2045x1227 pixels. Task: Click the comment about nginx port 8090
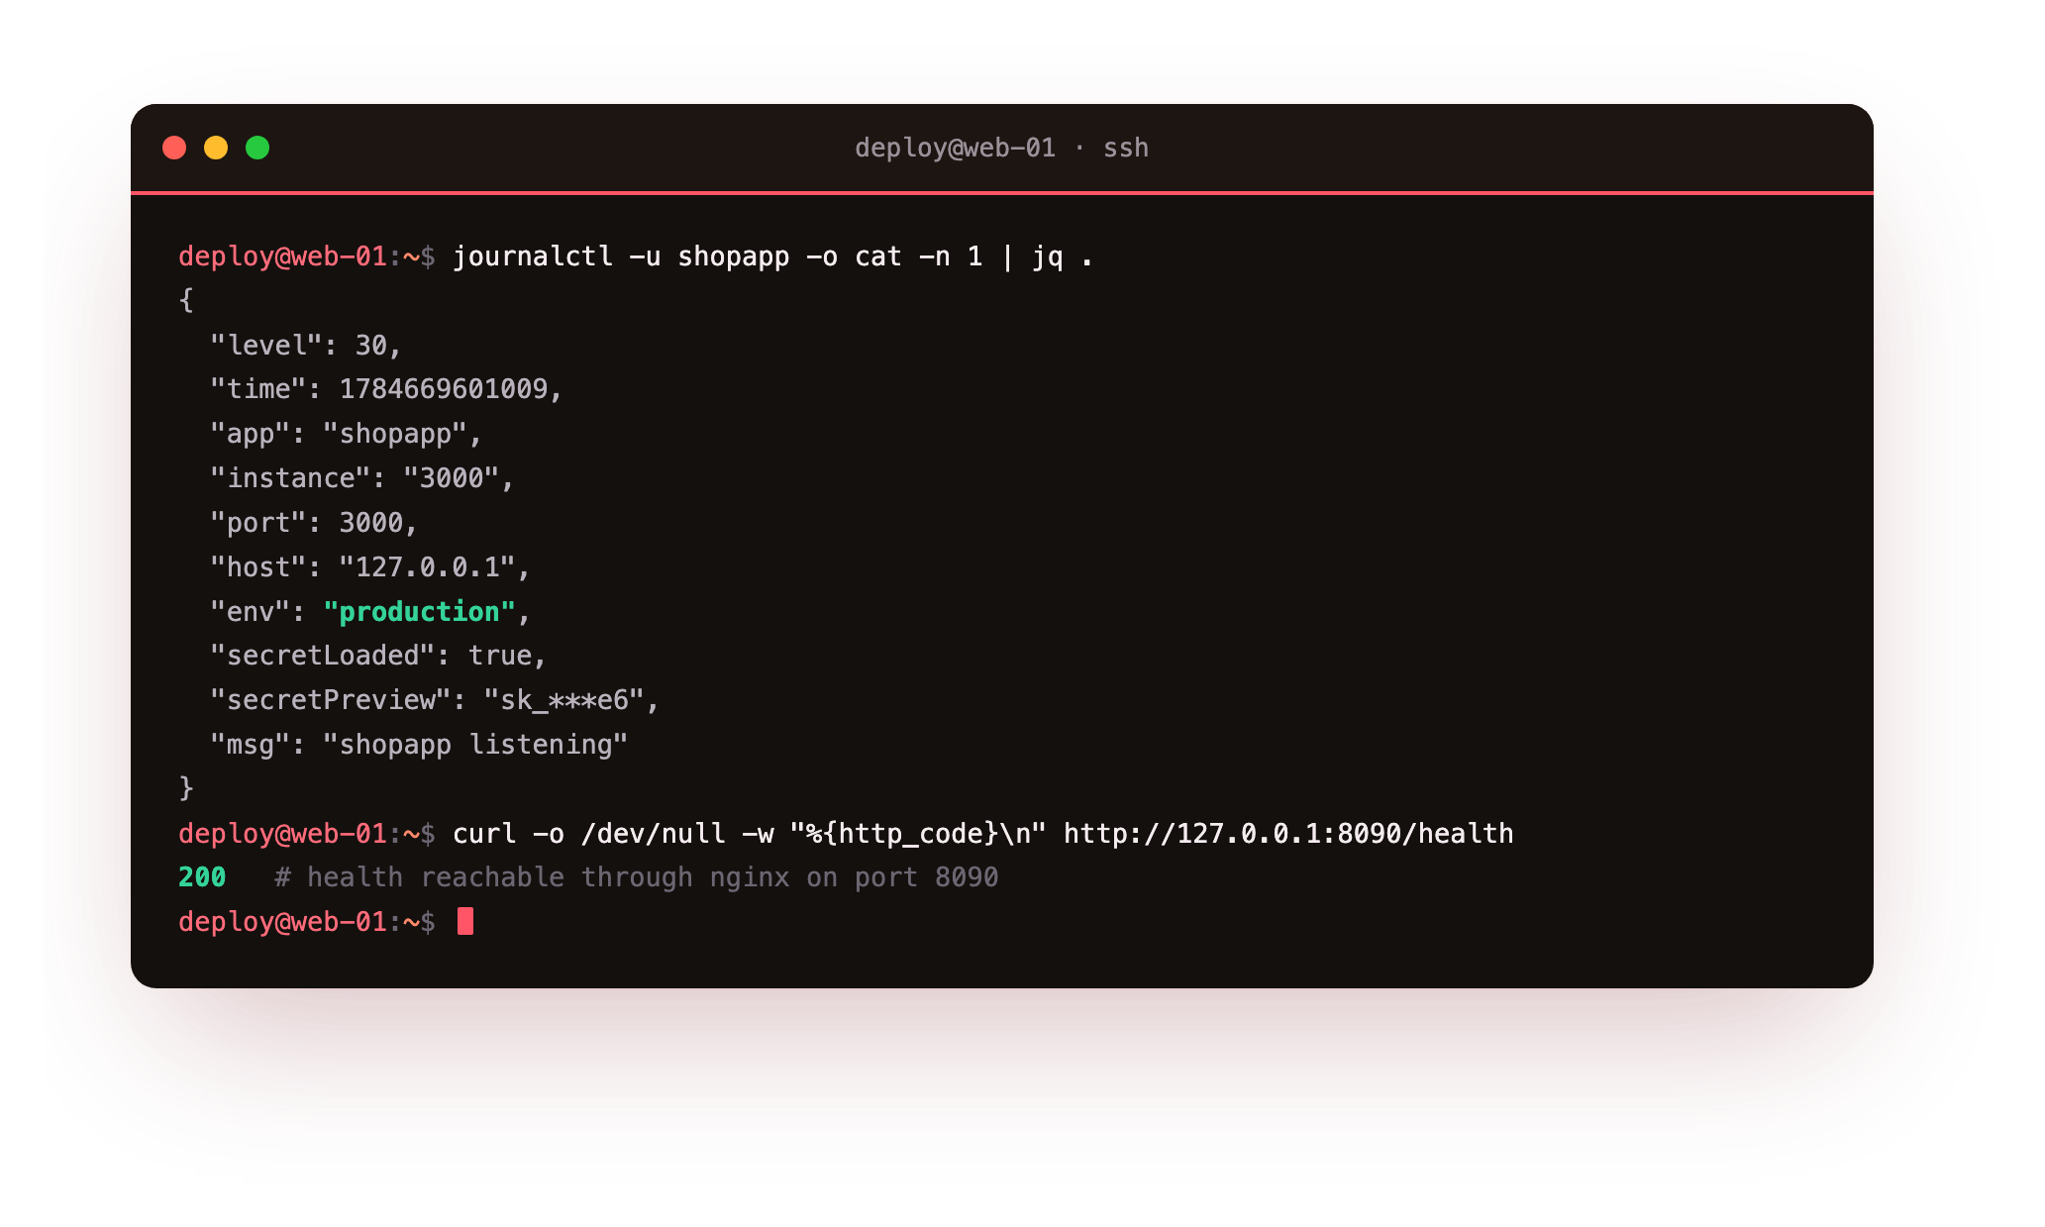(x=636, y=876)
